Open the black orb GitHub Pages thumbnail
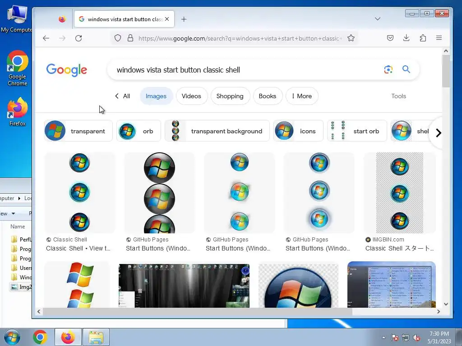This screenshot has width=462, height=346. (x=159, y=192)
